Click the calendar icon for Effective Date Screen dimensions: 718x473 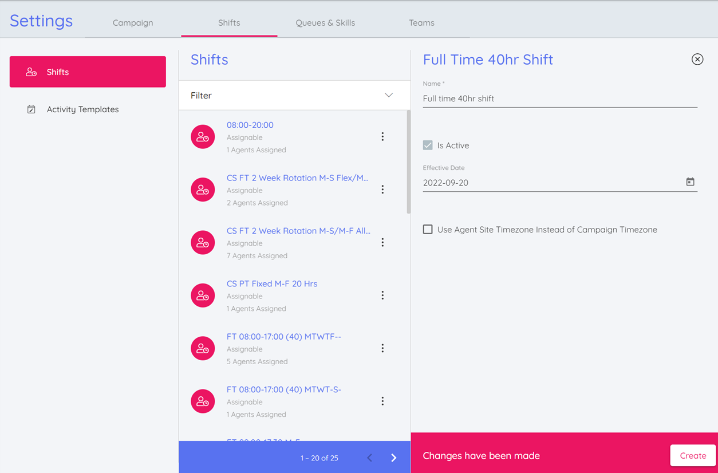[690, 182]
